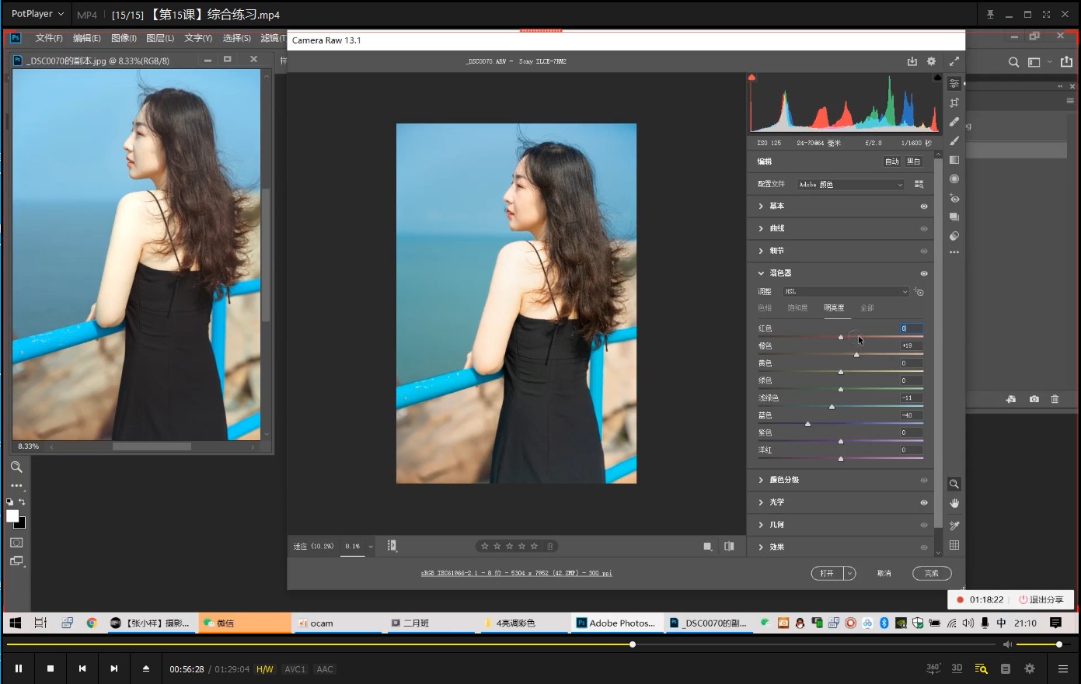Click the 黑白 button

(913, 161)
